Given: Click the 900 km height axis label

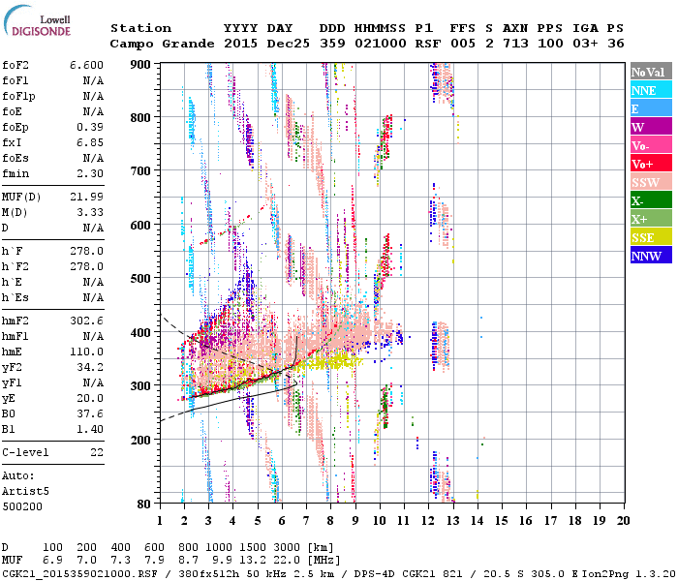Looking at the screenshot, I should click(x=141, y=65).
